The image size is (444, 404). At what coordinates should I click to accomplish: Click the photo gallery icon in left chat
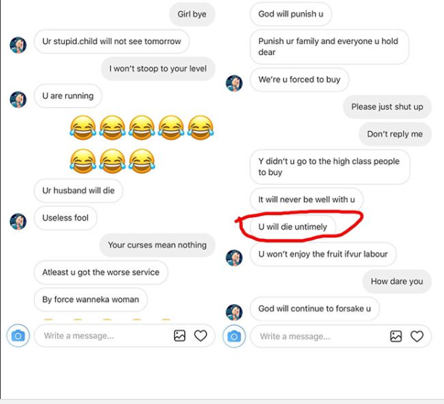[180, 336]
